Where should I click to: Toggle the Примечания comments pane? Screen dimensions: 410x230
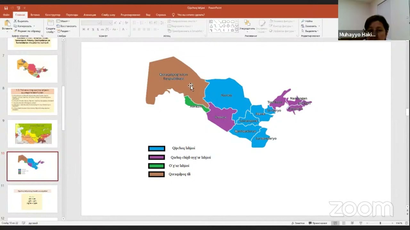[x=318, y=223]
